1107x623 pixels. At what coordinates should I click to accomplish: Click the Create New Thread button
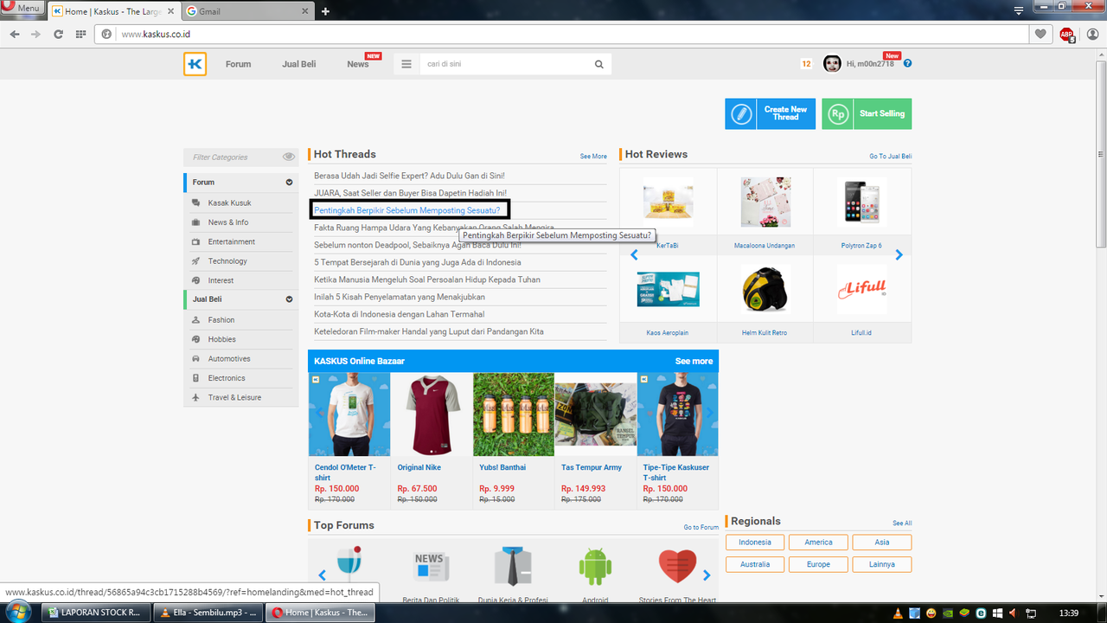770,113
